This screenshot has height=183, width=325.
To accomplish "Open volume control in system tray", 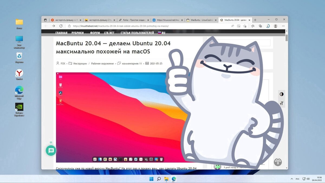I will 308,179.
